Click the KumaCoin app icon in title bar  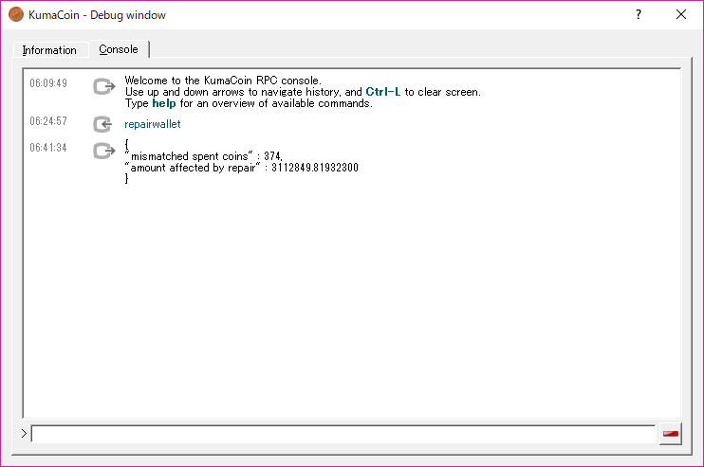(15, 14)
